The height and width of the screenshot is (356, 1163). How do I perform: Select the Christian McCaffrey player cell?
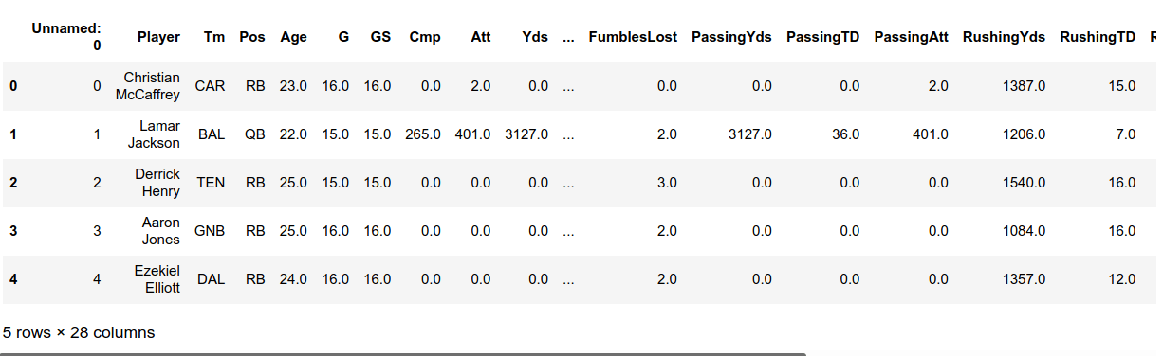tap(152, 86)
